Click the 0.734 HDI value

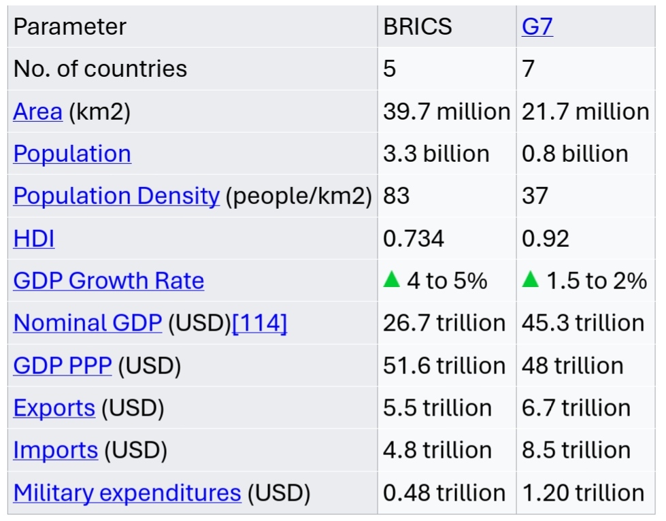414,239
